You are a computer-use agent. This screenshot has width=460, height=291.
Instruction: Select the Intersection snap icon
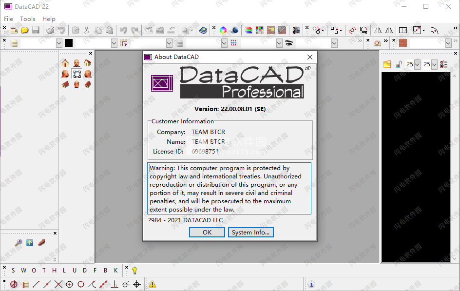(x=58, y=284)
